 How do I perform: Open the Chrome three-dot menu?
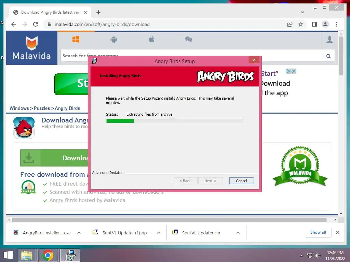[336, 24]
